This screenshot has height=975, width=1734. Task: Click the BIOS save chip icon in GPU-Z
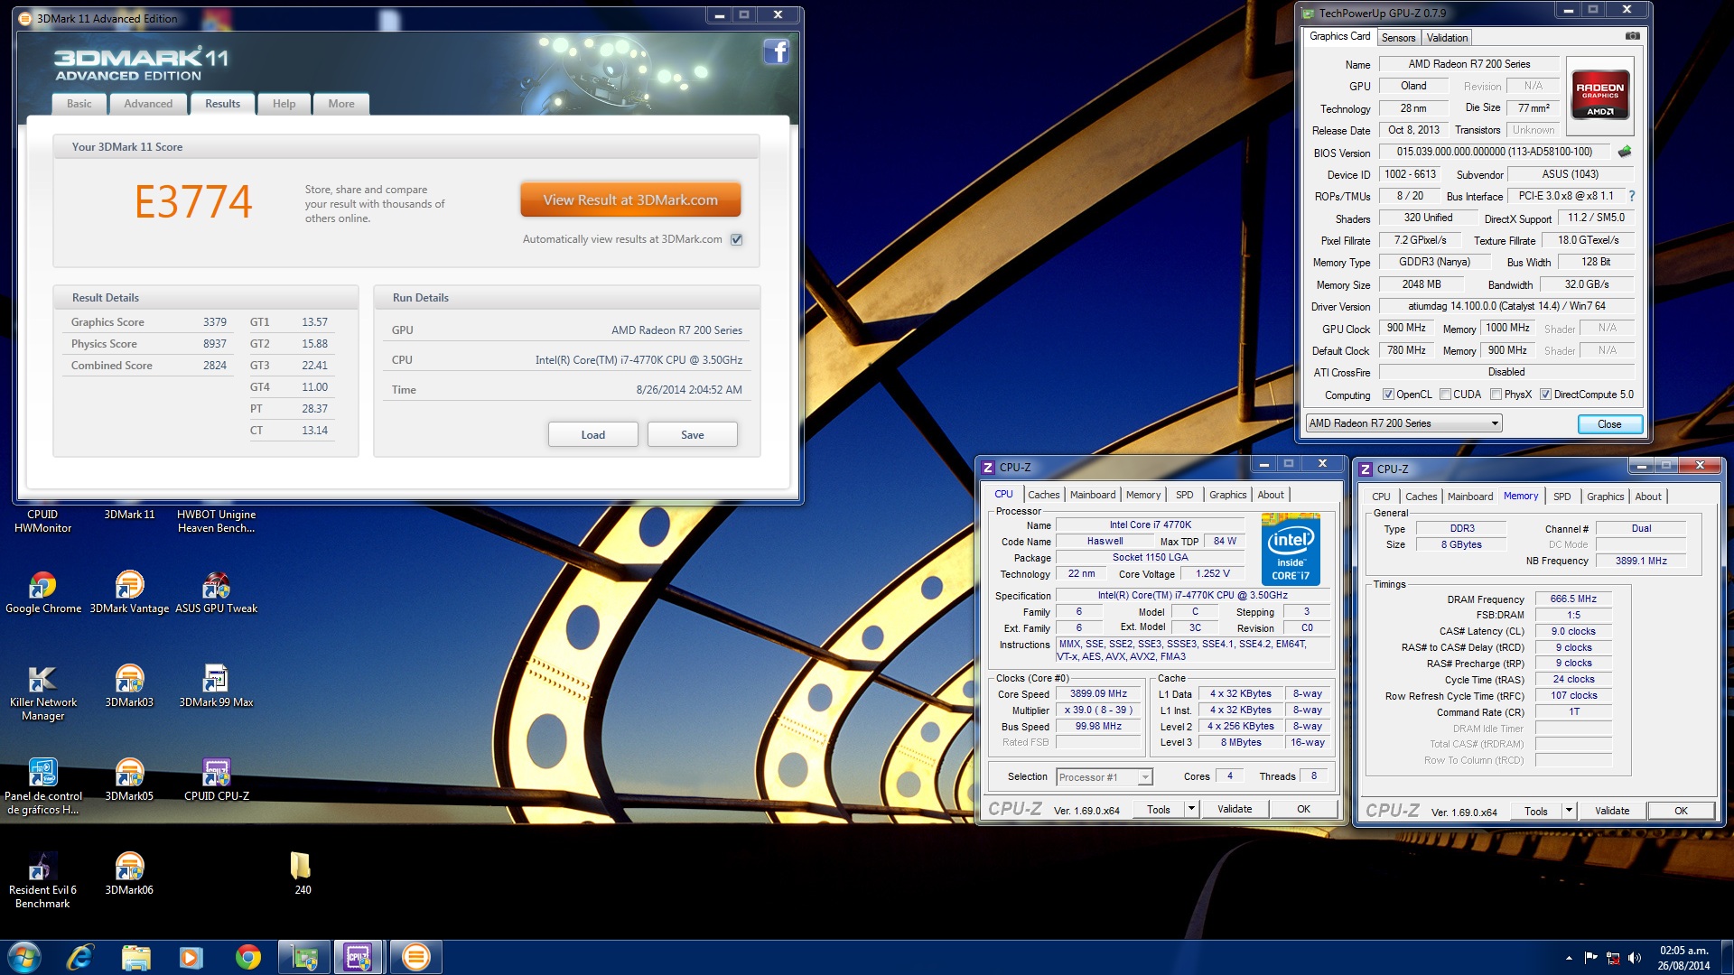1625,152
